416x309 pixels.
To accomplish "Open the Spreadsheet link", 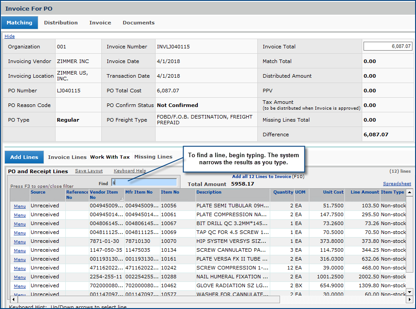I will (397, 184).
